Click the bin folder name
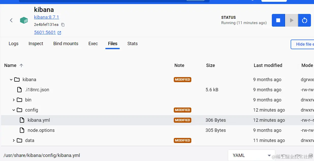Image resolution: width=314 pixels, height=161 pixels. click(28, 100)
